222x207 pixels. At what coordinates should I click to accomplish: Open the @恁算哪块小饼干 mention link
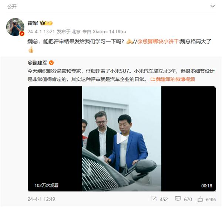pyautogui.click(x=158, y=41)
